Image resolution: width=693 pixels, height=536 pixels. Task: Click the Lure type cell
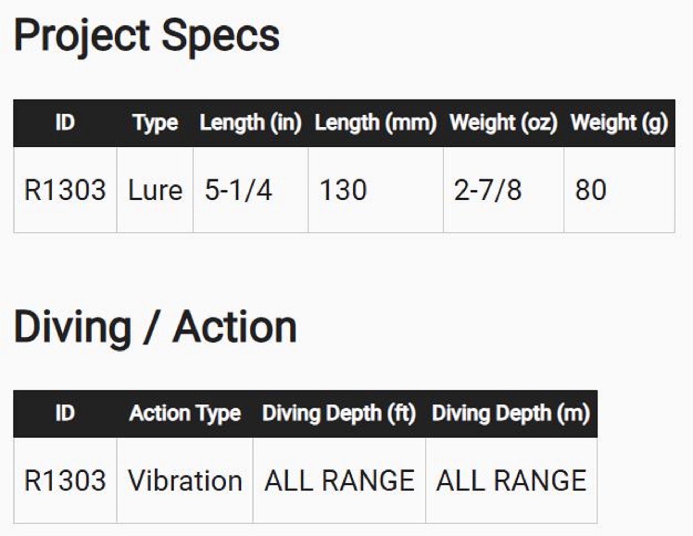tap(155, 190)
